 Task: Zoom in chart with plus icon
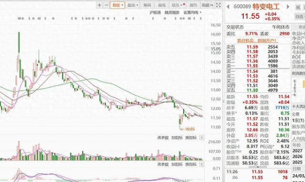(x=100, y=5)
